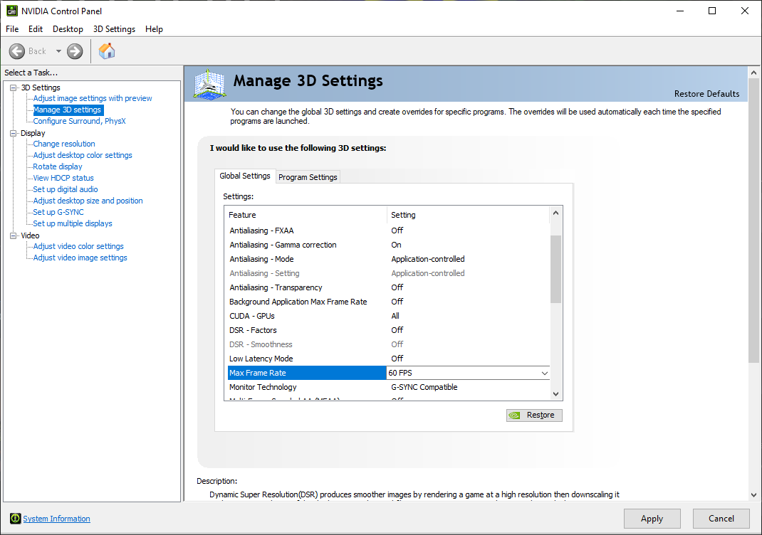Open the Desktop menu

(x=68, y=29)
